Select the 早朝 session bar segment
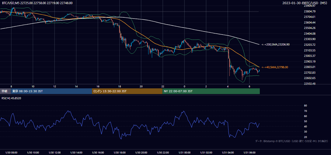Viewport: 331px width, 155px height. click(x=5, y=91)
